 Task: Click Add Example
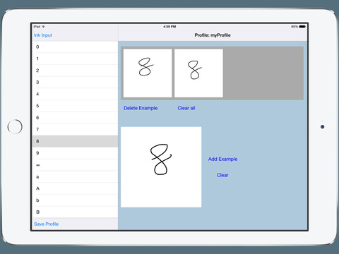222,159
